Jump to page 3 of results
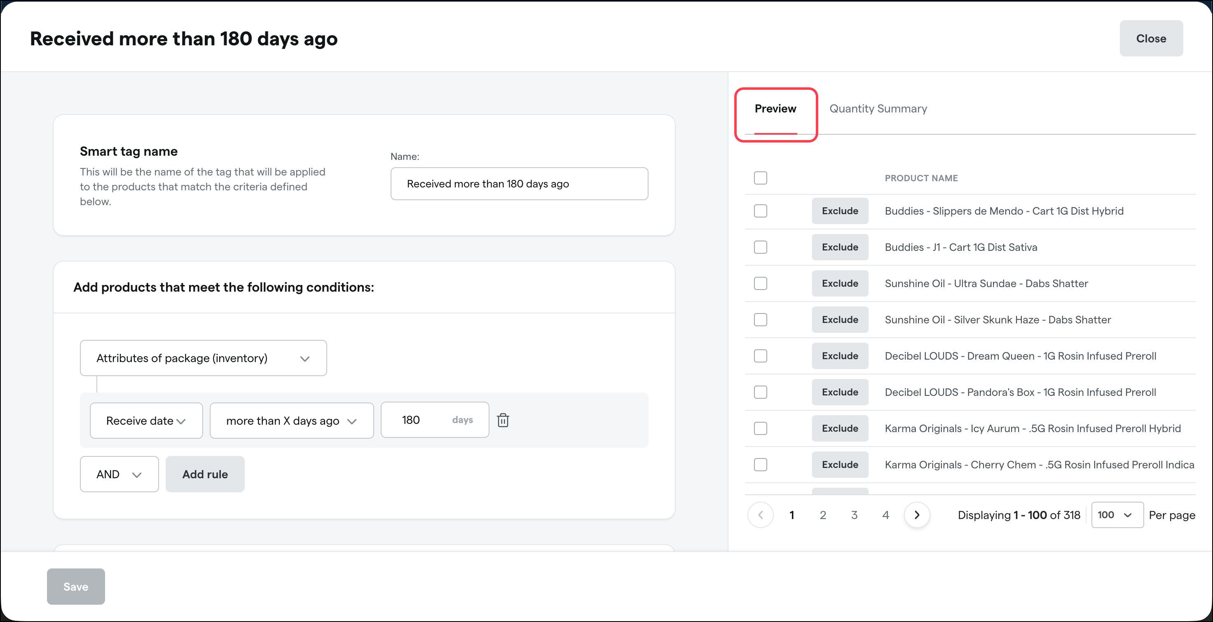 pyautogui.click(x=854, y=515)
